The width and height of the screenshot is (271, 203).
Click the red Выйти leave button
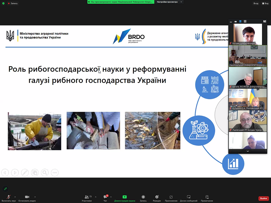[263, 198]
